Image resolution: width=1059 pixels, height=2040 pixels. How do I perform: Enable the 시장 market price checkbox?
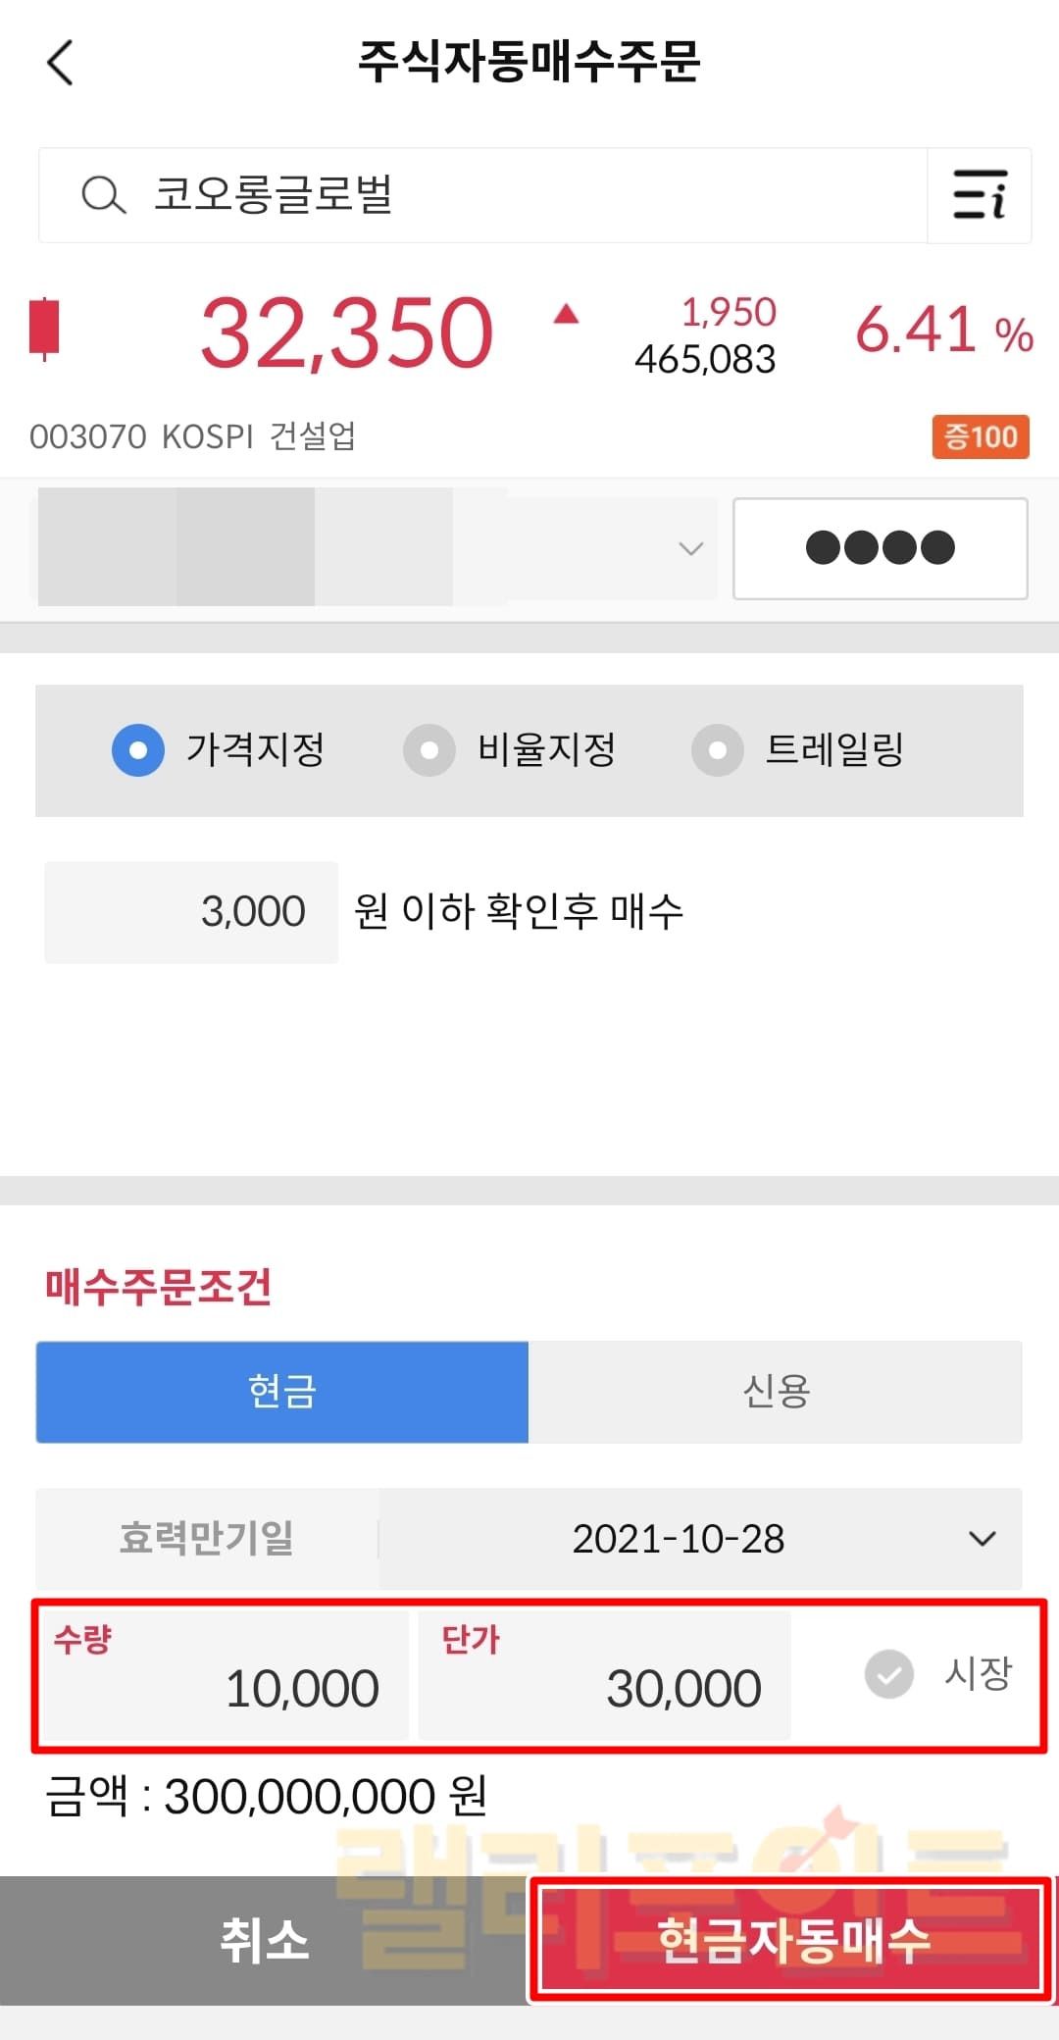pos(889,1673)
